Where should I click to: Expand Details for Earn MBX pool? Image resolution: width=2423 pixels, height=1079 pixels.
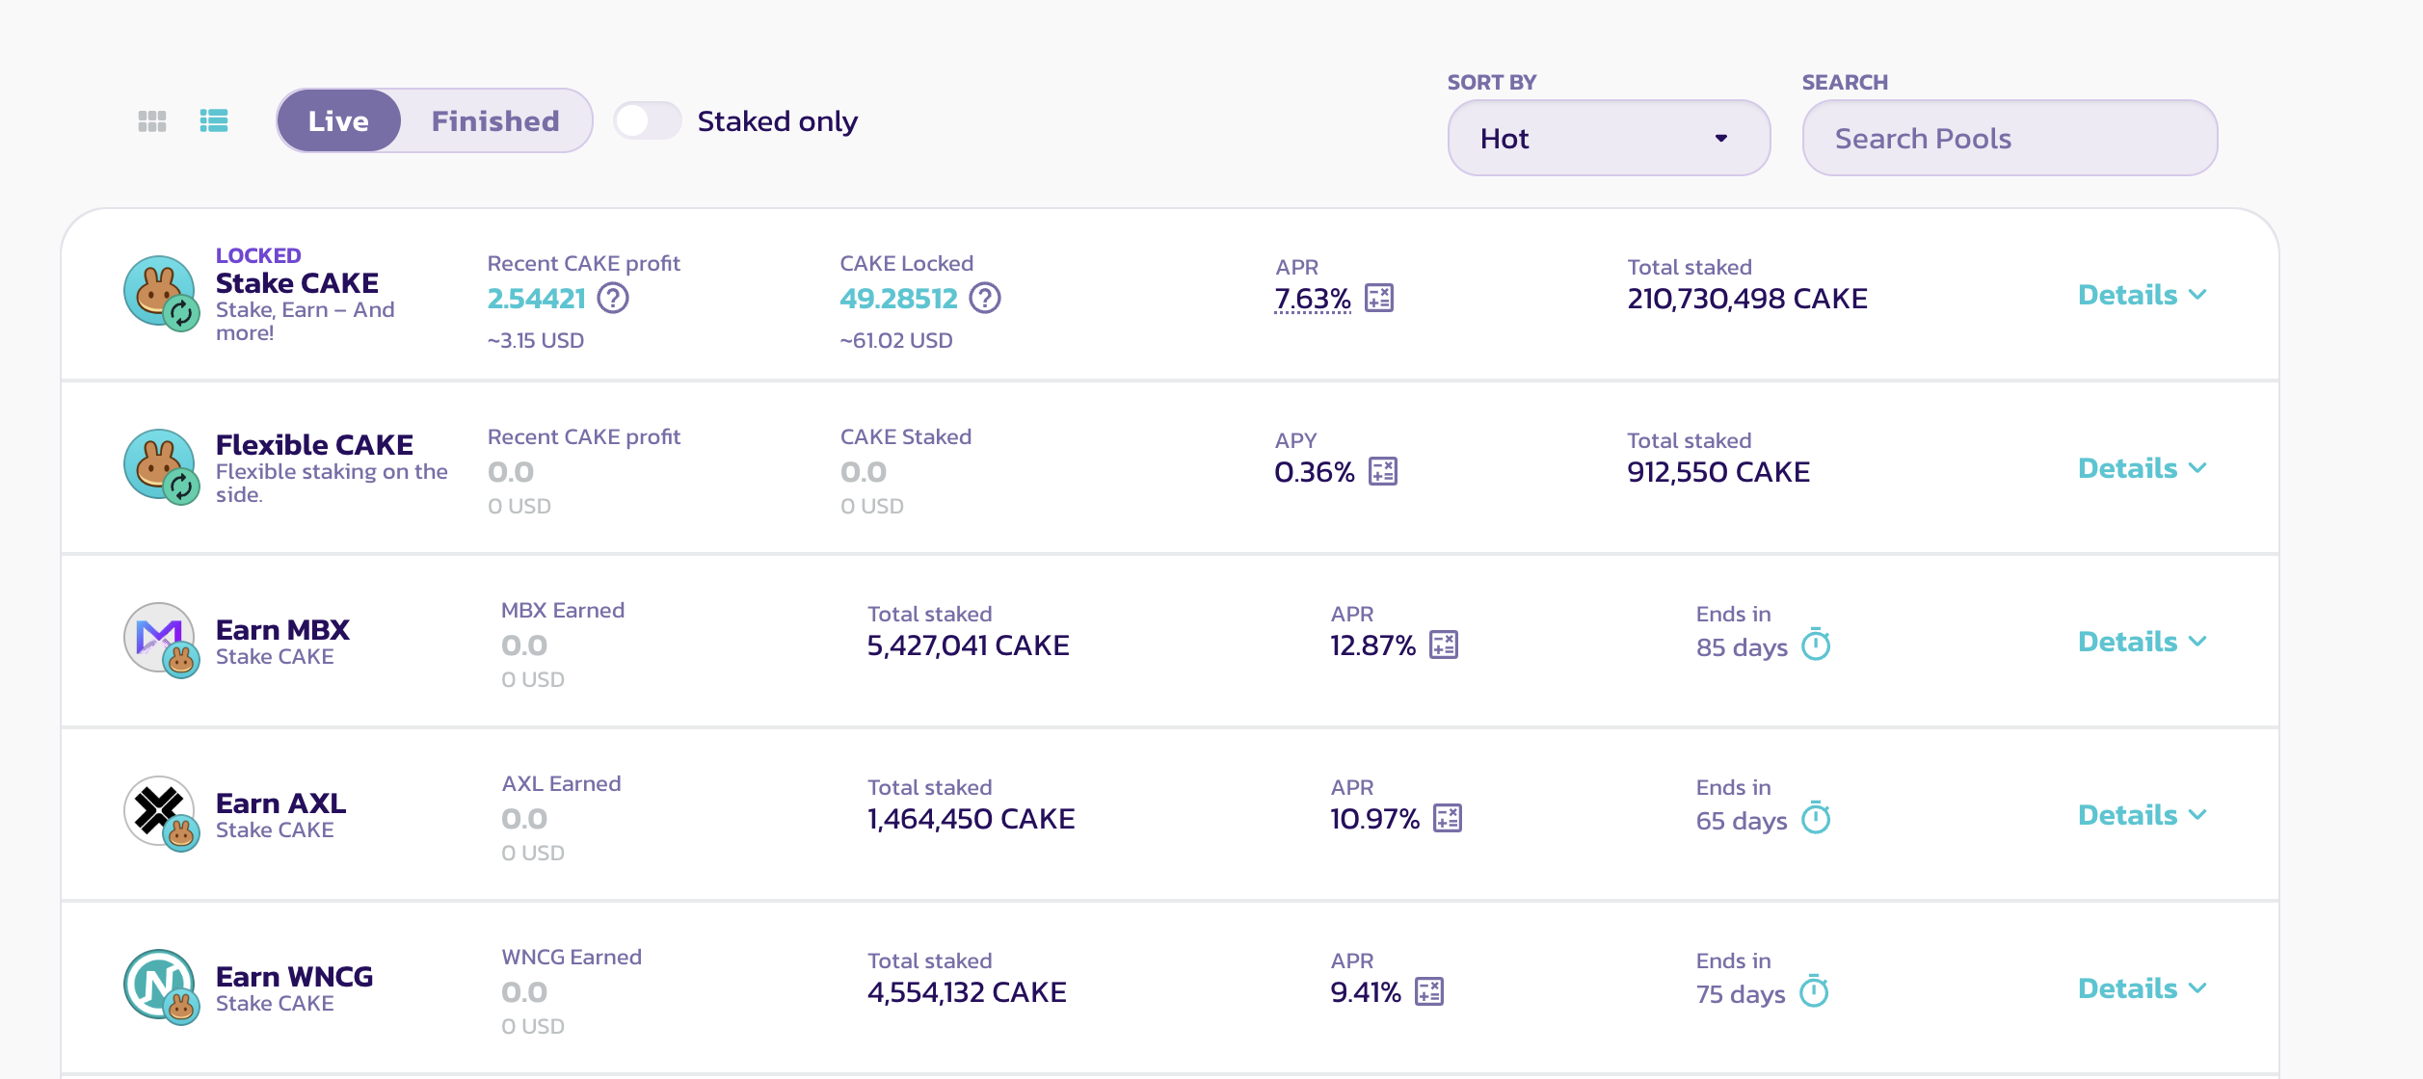[x=2142, y=642]
